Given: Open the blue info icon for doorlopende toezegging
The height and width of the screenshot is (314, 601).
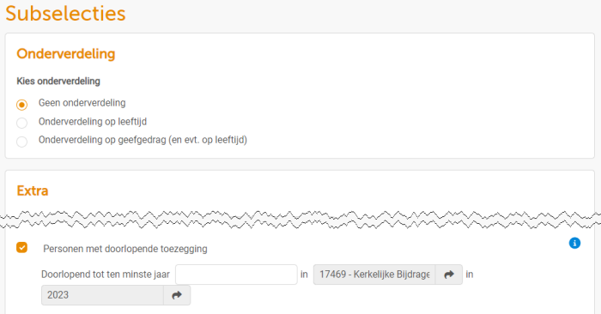Looking at the screenshot, I should pyautogui.click(x=574, y=243).
